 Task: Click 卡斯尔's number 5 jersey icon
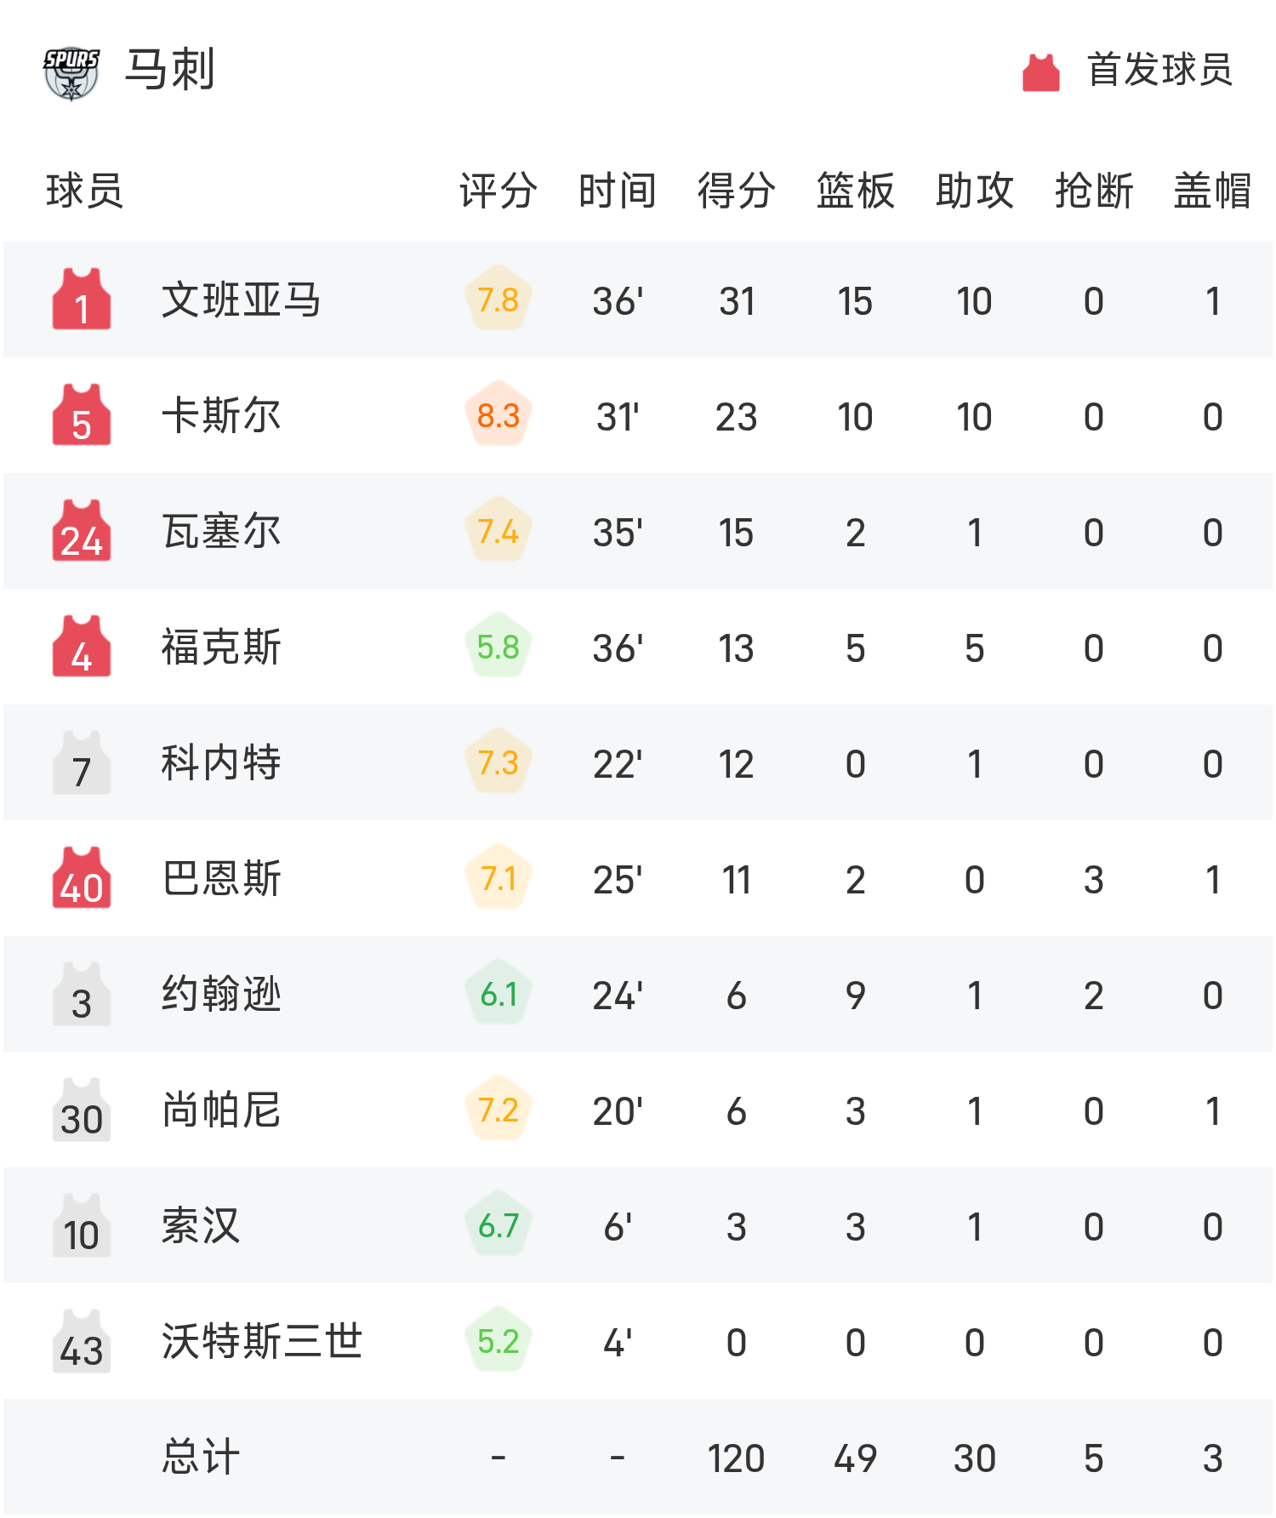(82, 415)
